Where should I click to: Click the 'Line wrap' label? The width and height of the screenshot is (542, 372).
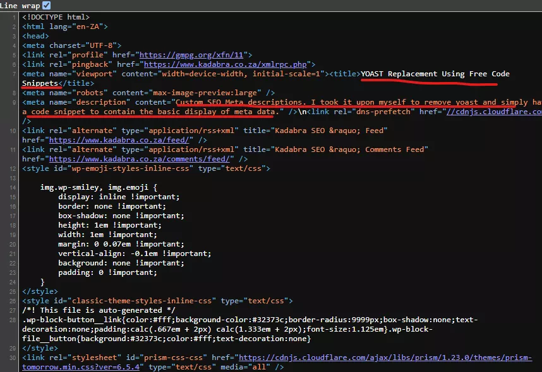20,6
